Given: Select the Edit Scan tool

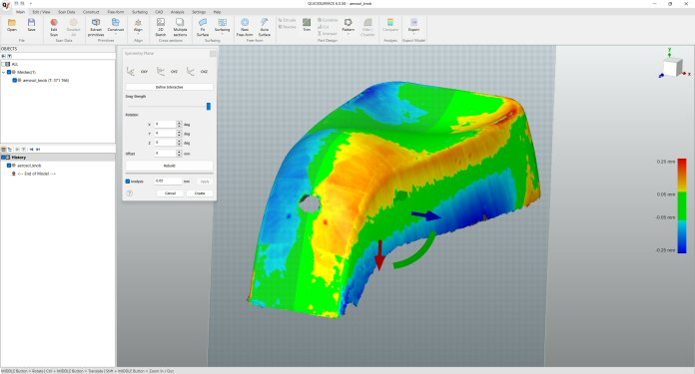Looking at the screenshot, I should (x=54, y=27).
